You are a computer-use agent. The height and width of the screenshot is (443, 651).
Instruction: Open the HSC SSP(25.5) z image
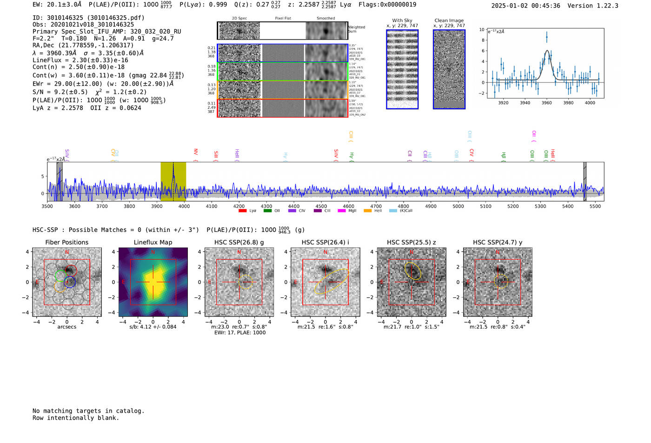pyautogui.click(x=412, y=282)
